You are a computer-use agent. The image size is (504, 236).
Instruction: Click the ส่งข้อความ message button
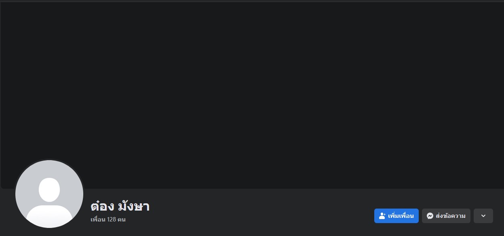click(446, 216)
